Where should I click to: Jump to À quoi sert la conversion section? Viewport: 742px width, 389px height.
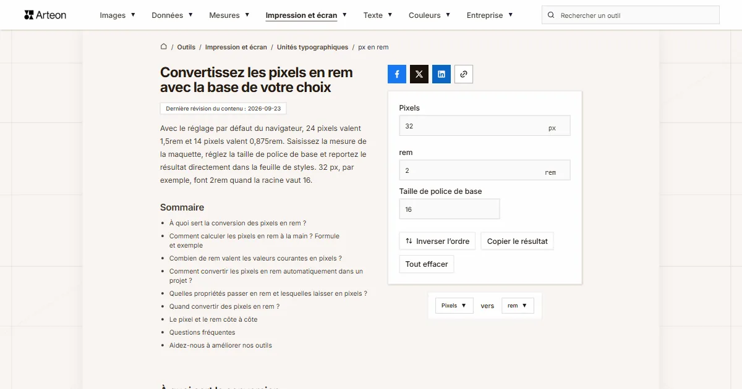click(x=238, y=223)
